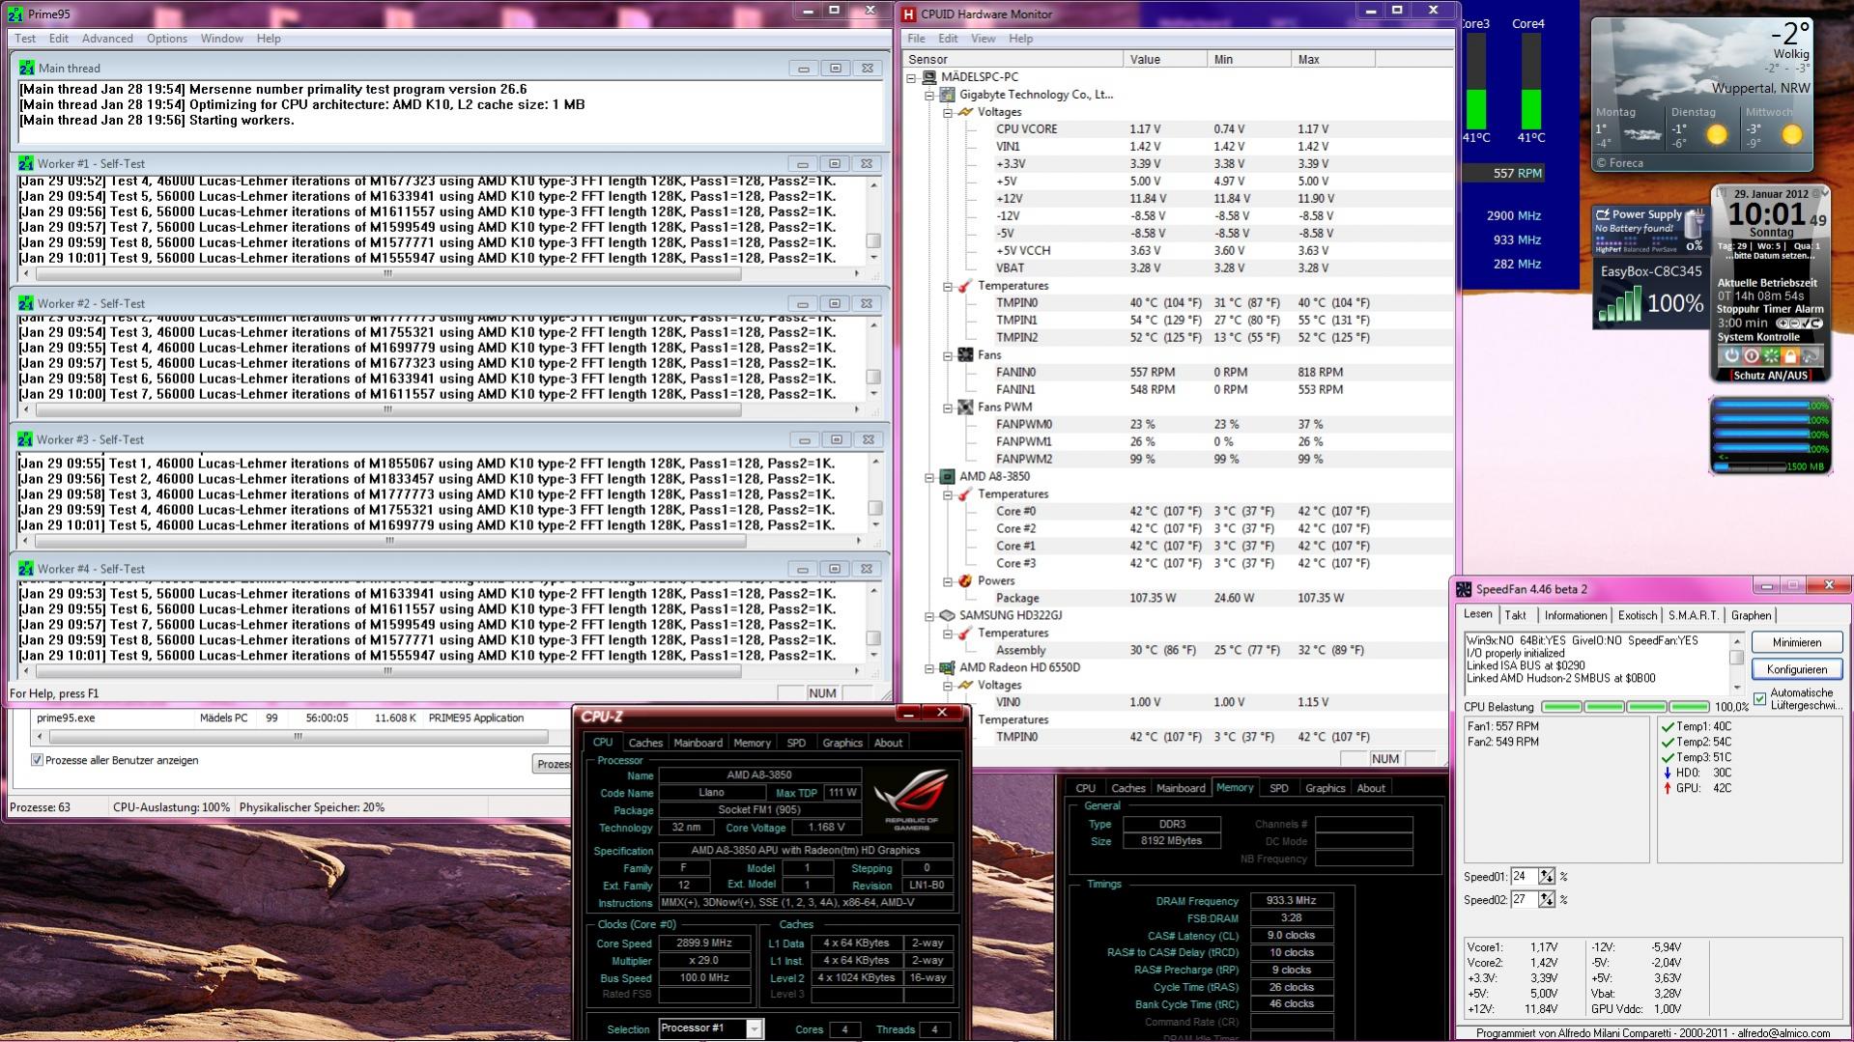This screenshot has height=1042, width=1854.
Task: Click the green standby icon in System Kontrolle
Action: point(1771,355)
